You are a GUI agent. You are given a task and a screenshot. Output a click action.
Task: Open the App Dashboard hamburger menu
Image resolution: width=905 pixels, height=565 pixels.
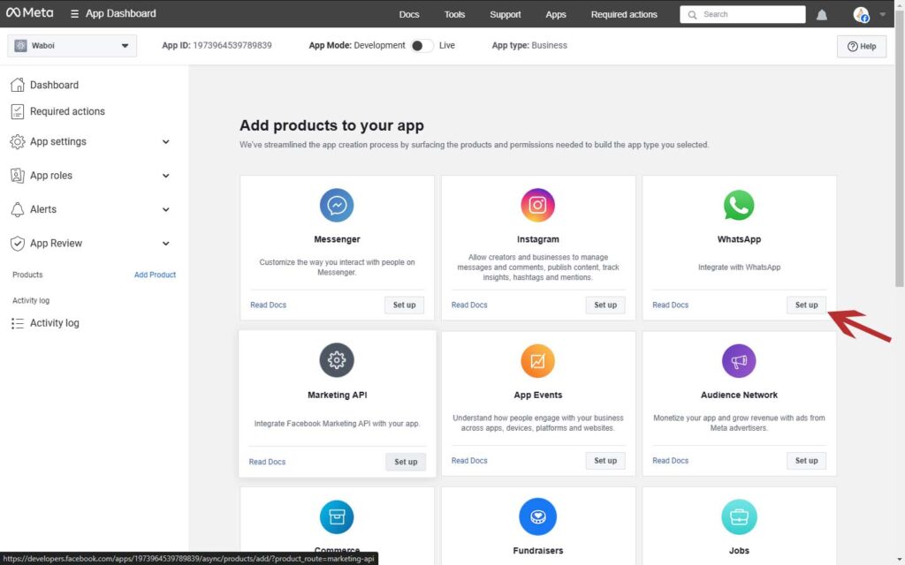pyautogui.click(x=74, y=14)
